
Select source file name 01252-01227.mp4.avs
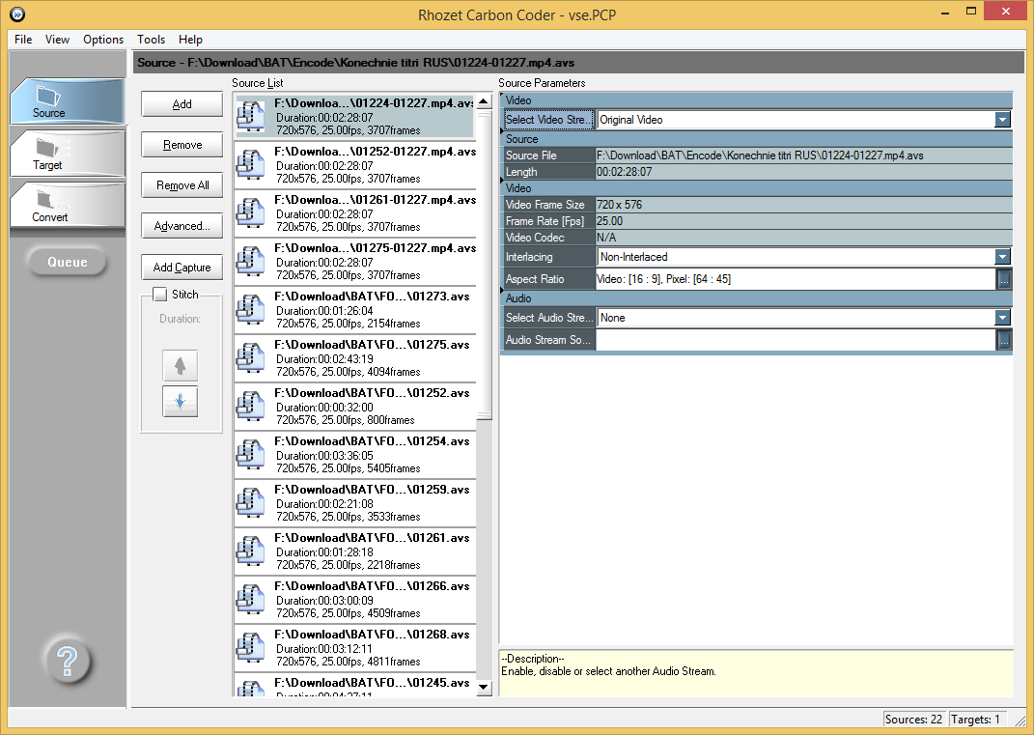click(375, 152)
